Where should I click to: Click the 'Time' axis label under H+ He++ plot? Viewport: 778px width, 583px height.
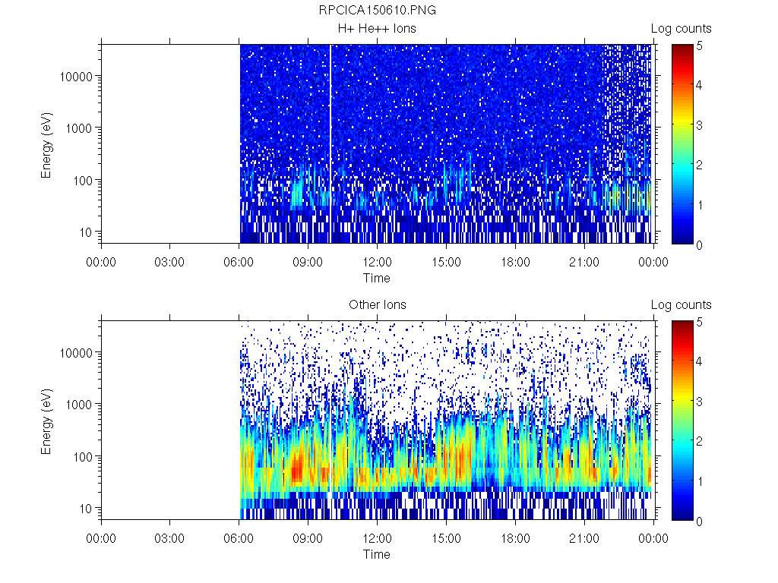tap(377, 278)
